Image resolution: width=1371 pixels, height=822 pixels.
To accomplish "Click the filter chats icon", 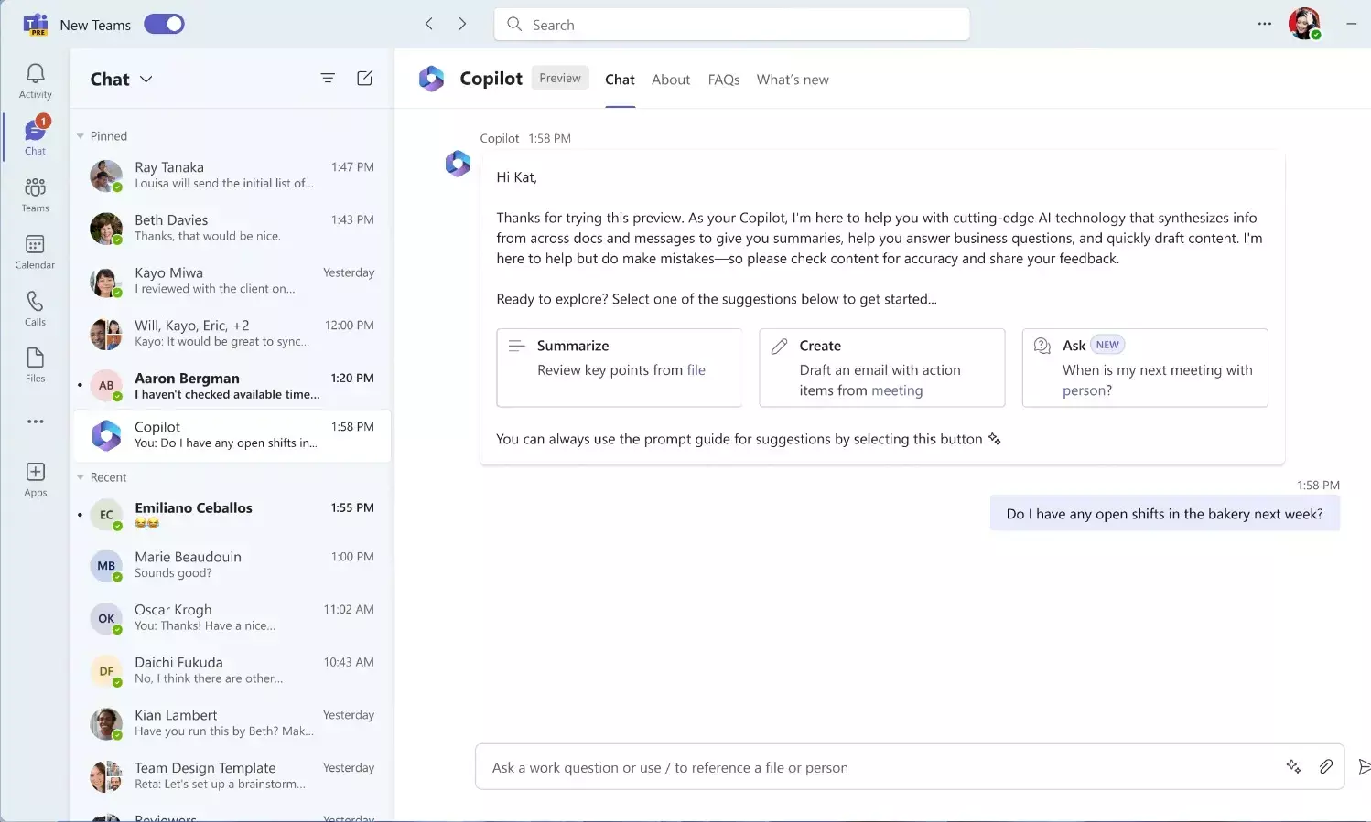I will coord(328,79).
